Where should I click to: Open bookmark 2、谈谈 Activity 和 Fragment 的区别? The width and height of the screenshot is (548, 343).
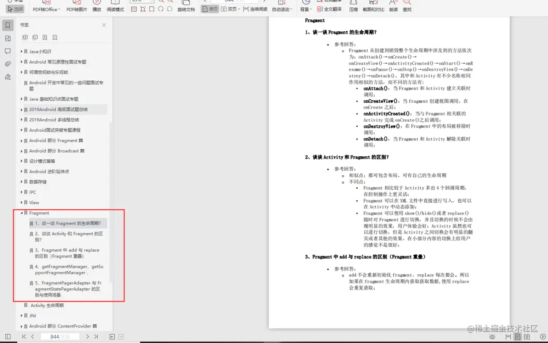tap(69, 237)
